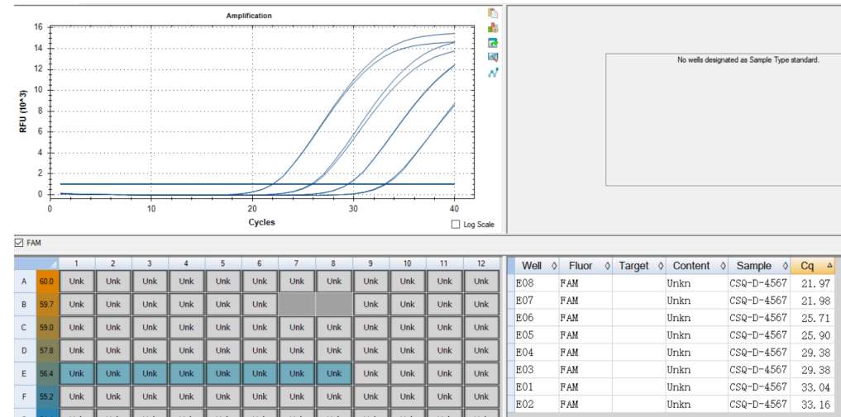
Task: Click the 59.7 gradient temperature cell
Action: pyautogui.click(x=47, y=305)
